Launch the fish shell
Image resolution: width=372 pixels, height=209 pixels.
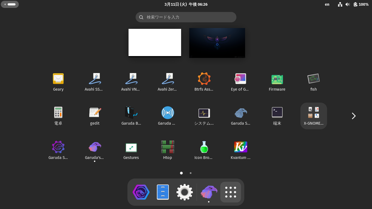pos(313,82)
